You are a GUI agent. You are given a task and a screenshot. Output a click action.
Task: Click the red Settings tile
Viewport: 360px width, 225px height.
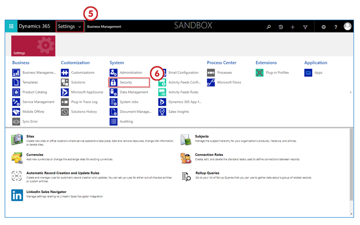pyautogui.click(x=33, y=46)
